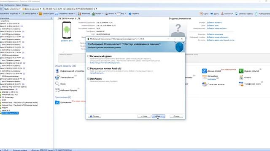Open the Сервис menu

pos(18,5)
